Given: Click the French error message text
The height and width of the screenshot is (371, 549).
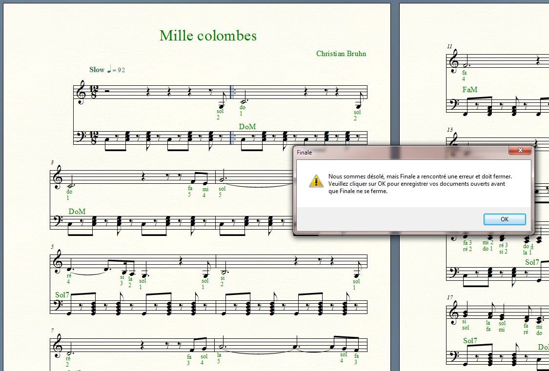Looking at the screenshot, I should 420,184.
